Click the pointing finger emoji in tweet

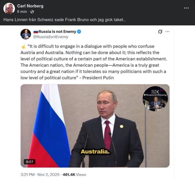[x=23, y=46]
